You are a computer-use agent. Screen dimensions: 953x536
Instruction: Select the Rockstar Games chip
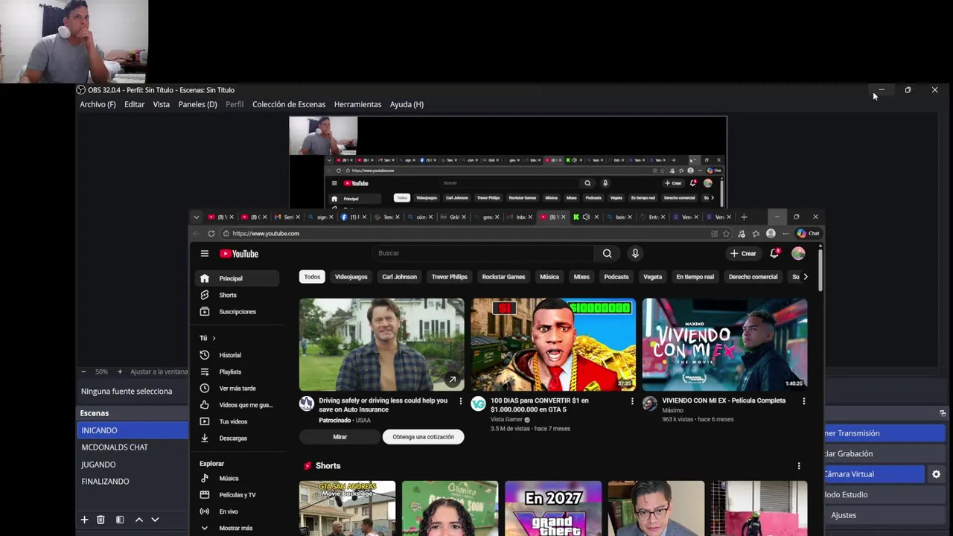coord(503,277)
